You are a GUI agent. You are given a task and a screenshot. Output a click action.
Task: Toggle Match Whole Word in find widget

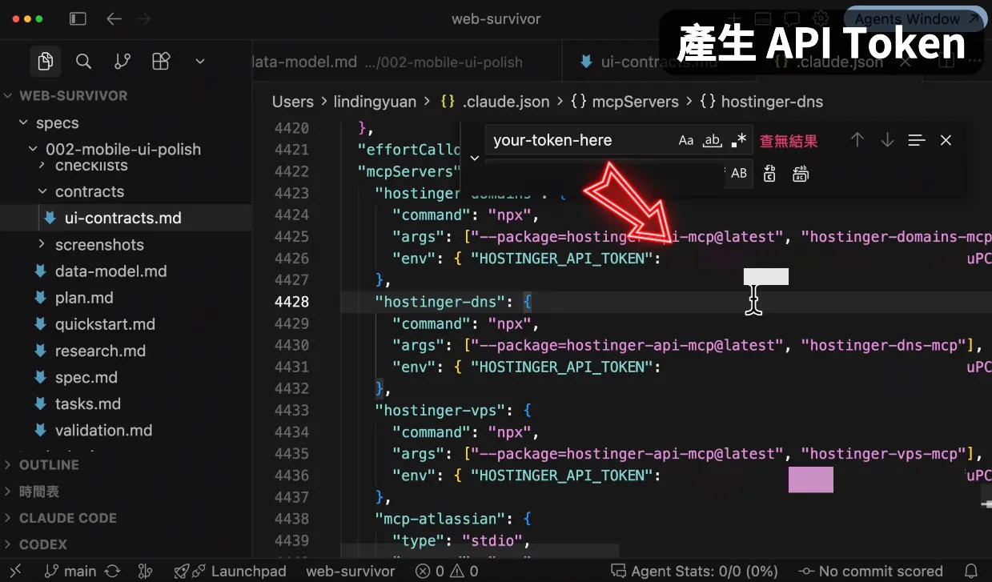(712, 140)
